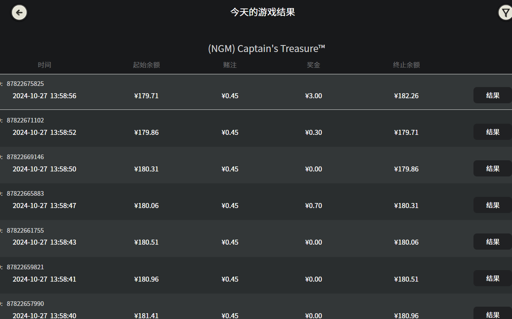Tap 结果 button for the 13:58:41 round
This screenshot has width=512, height=319.
click(x=492, y=278)
